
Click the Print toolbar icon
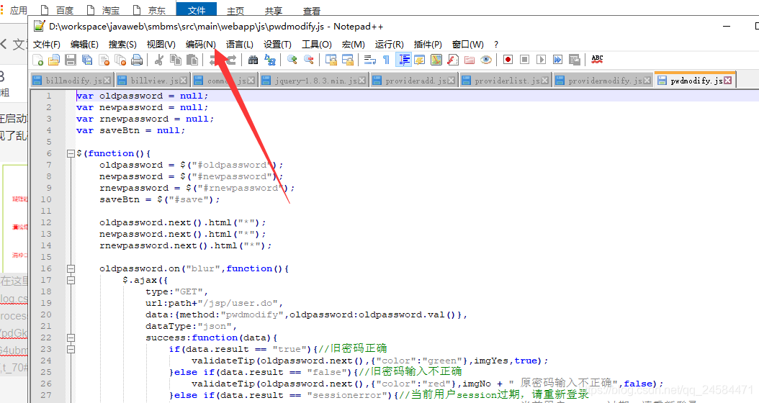click(136, 60)
